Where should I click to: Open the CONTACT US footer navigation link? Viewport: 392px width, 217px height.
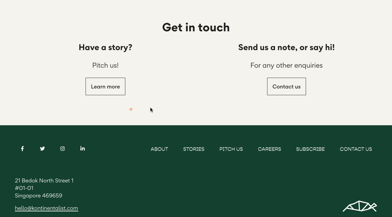[356, 149]
